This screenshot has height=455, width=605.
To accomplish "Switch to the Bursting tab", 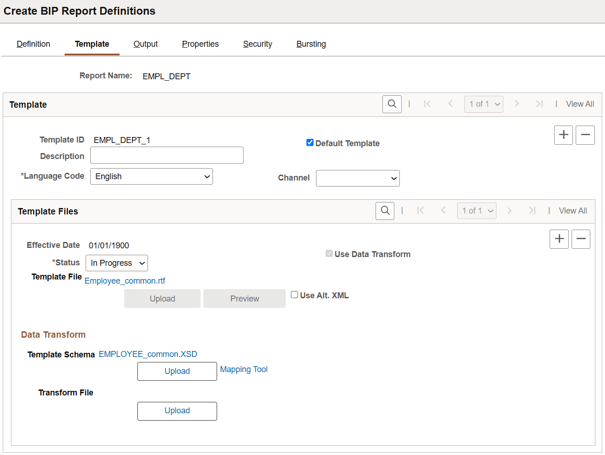I will tap(311, 44).
